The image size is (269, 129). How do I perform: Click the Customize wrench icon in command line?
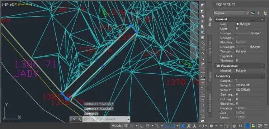80,119
